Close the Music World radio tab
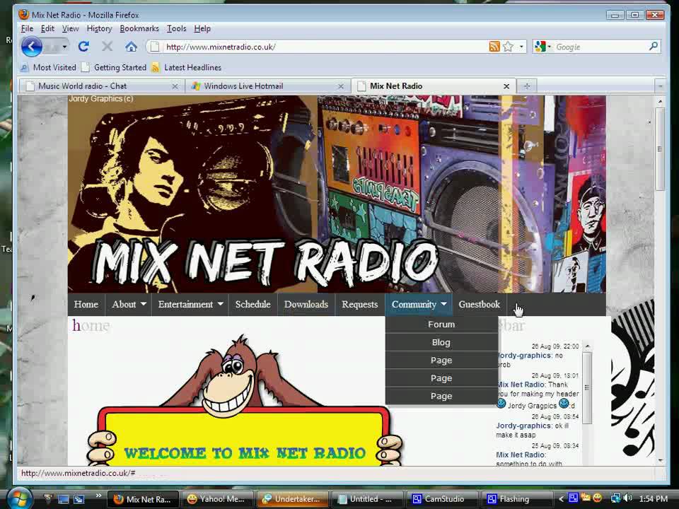This screenshot has height=509, width=679. click(175, 86)
